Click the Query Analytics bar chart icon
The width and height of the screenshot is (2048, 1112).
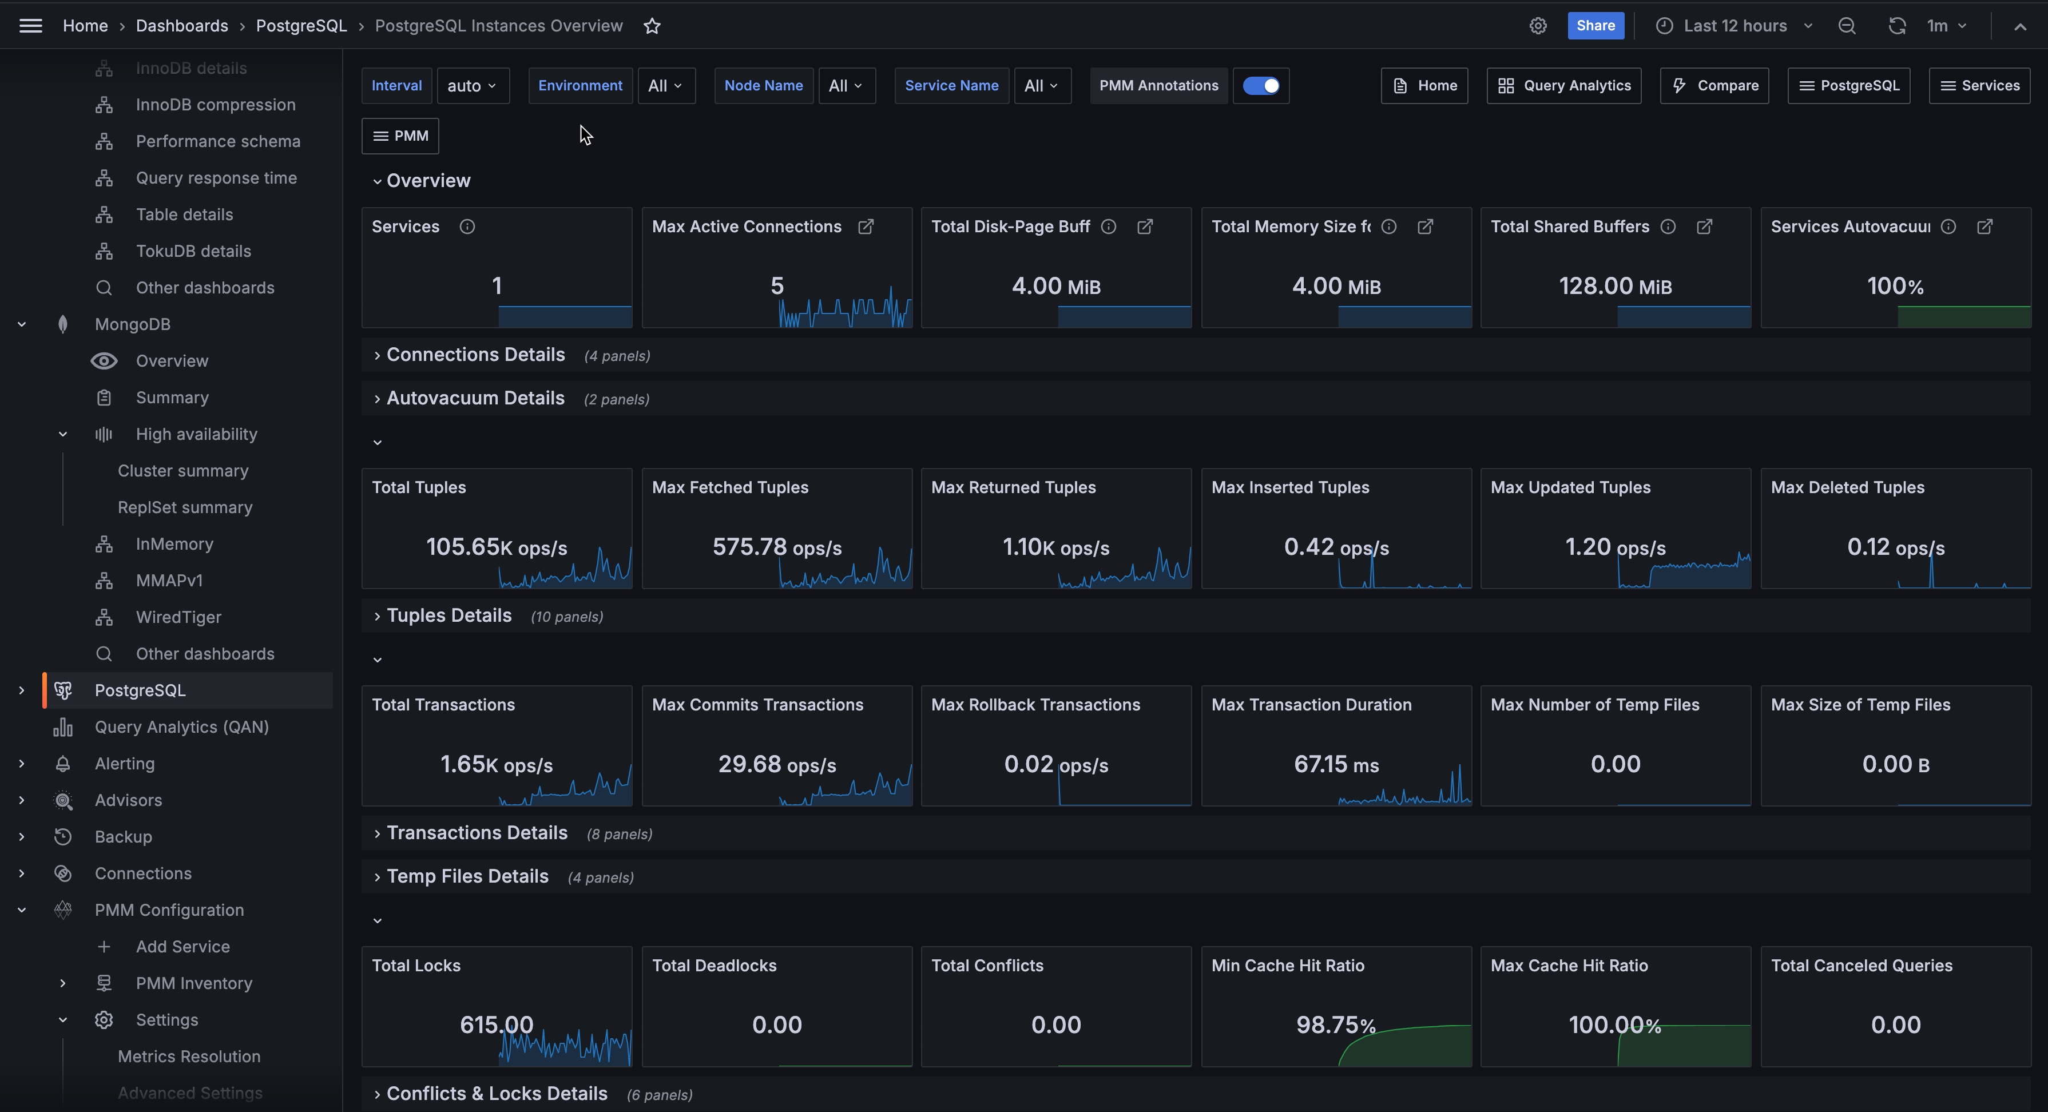[63, 726]
